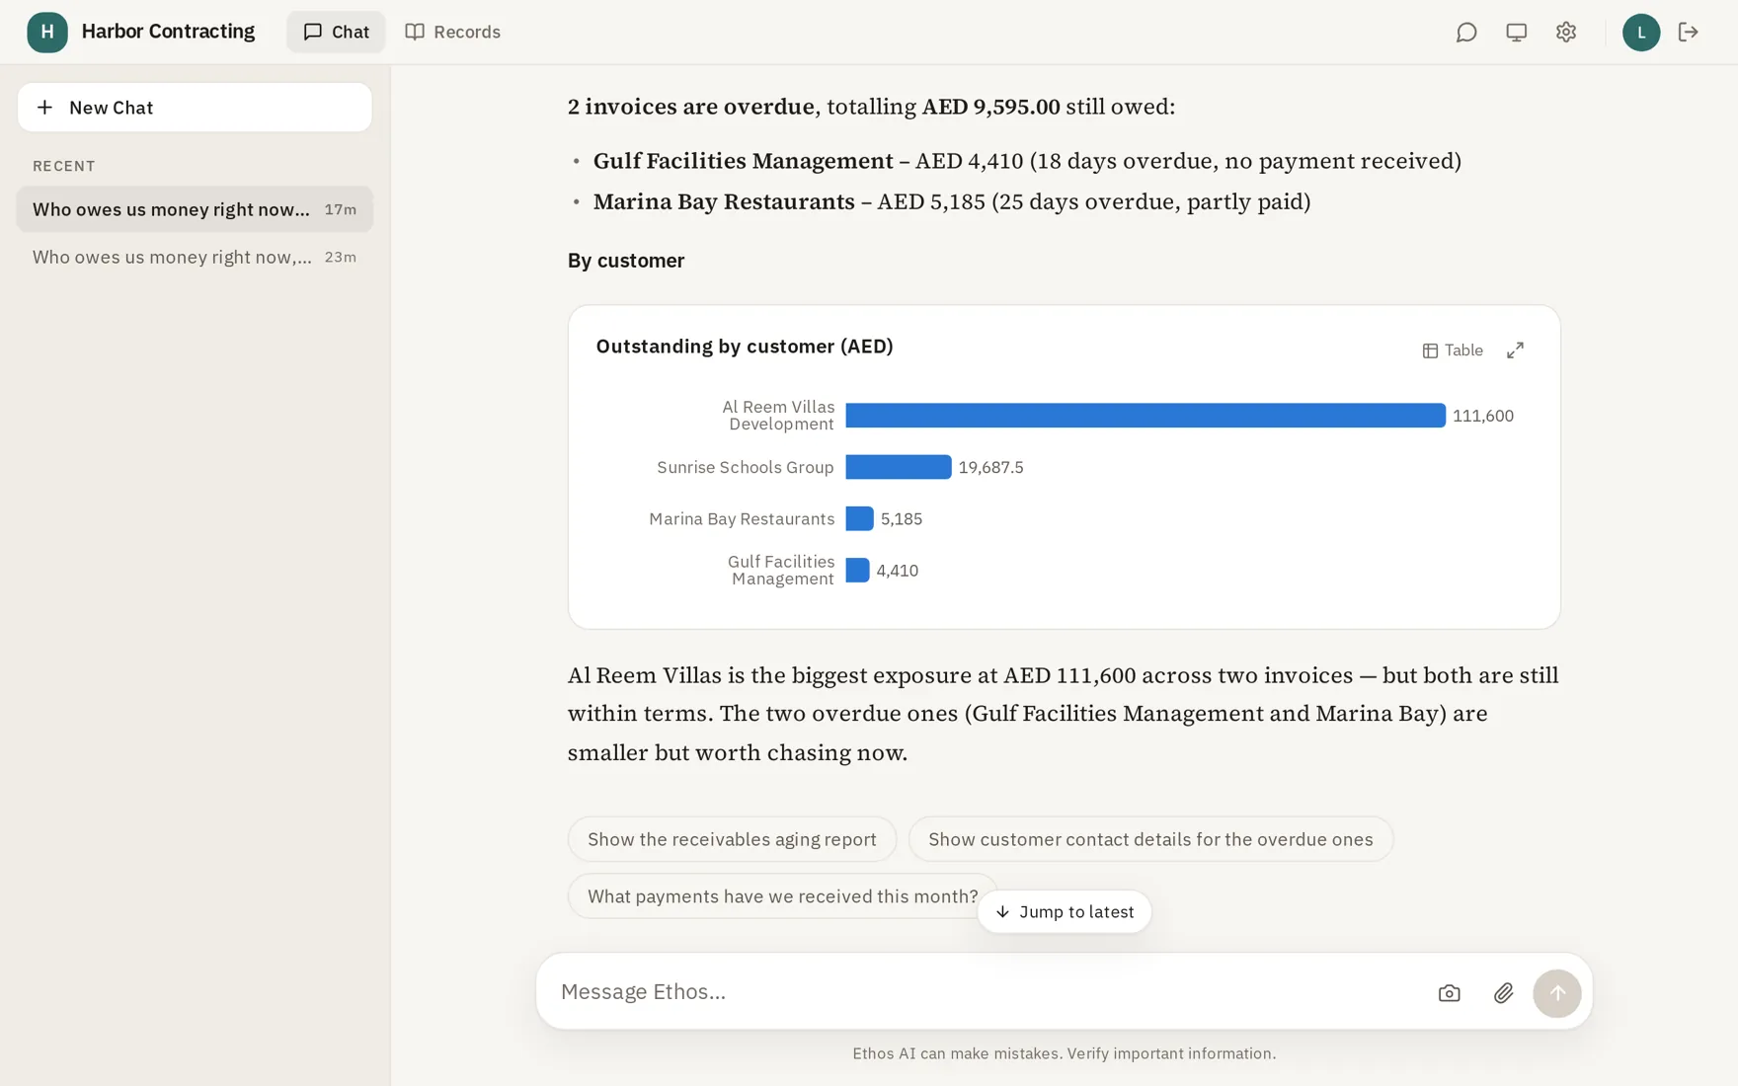Switch chart to Table view
Screen dimensions: 1738x1086
[x=1453, y=350]
